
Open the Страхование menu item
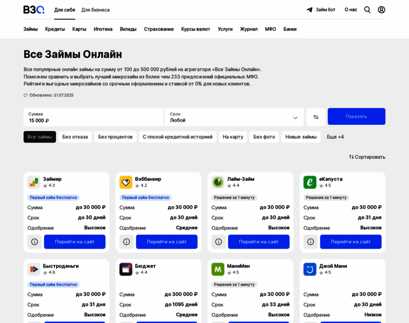(x=159, y=29)
